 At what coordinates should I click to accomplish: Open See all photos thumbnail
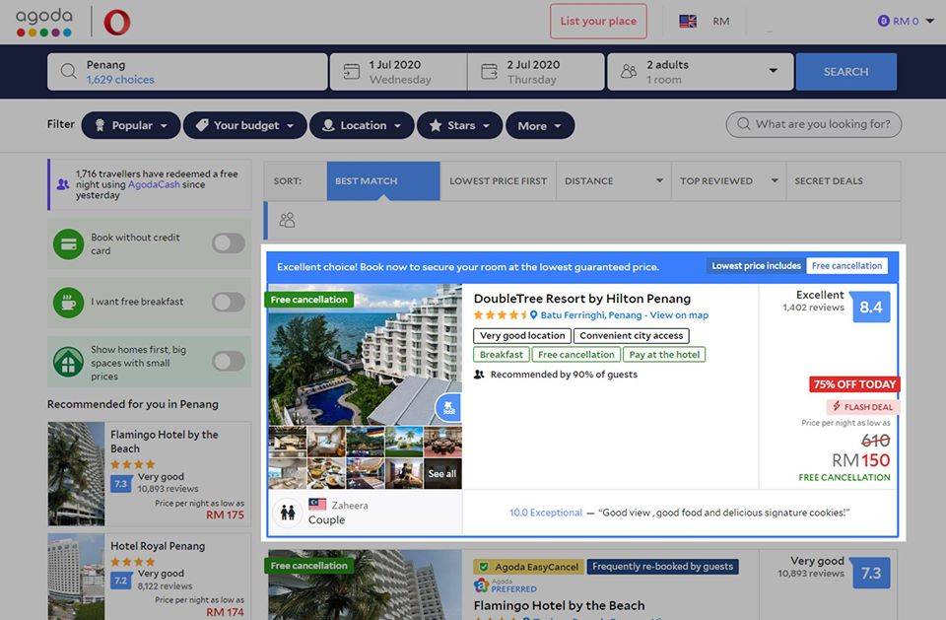click(x=442, y=473)
